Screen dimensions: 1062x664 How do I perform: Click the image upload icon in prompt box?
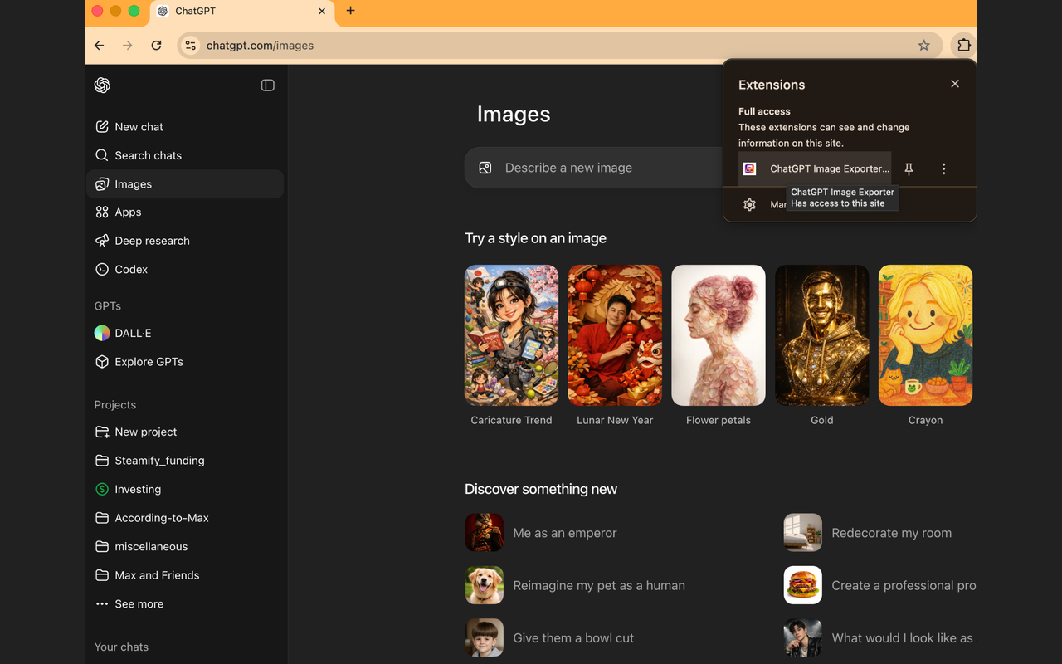tap(485, 168)
